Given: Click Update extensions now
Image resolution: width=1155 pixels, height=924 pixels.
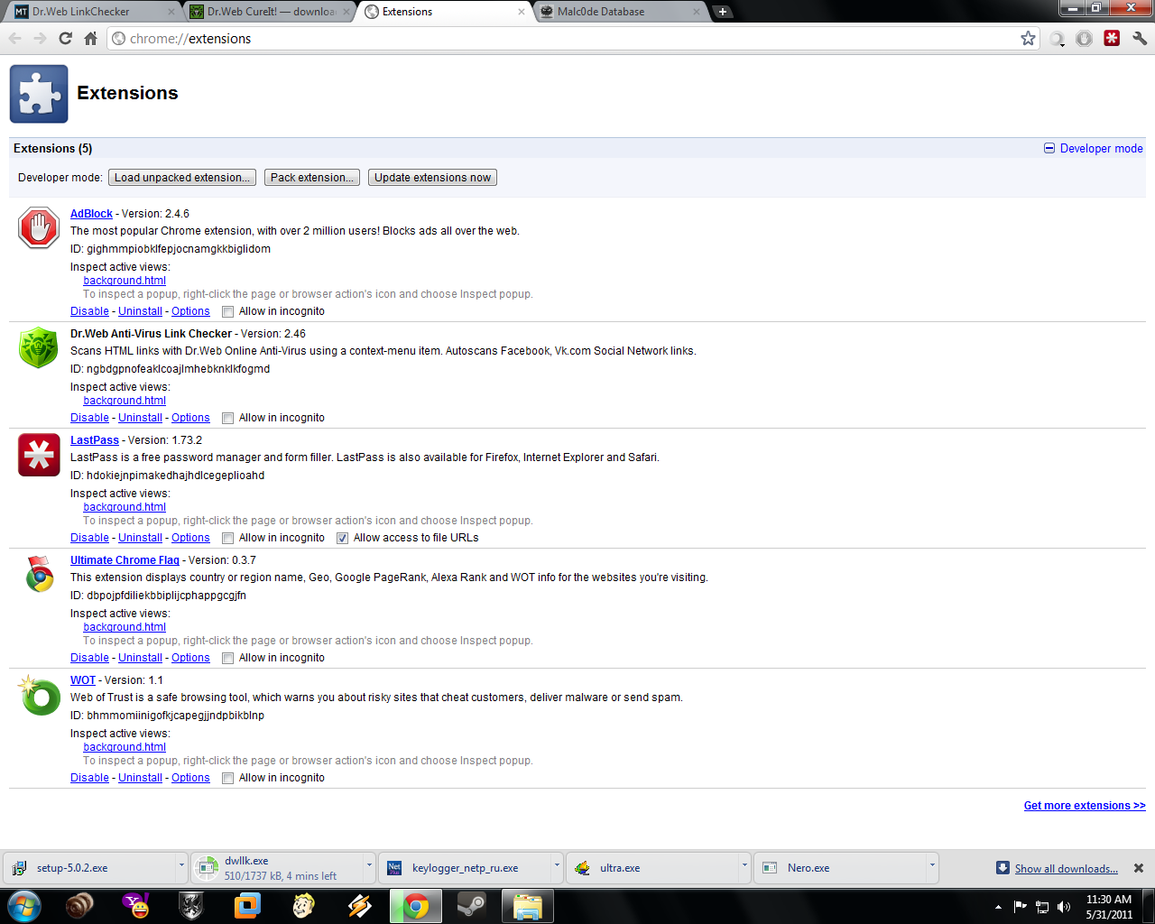Looking at the screenshot, I should pyautogui.click(x=432, y=178).
